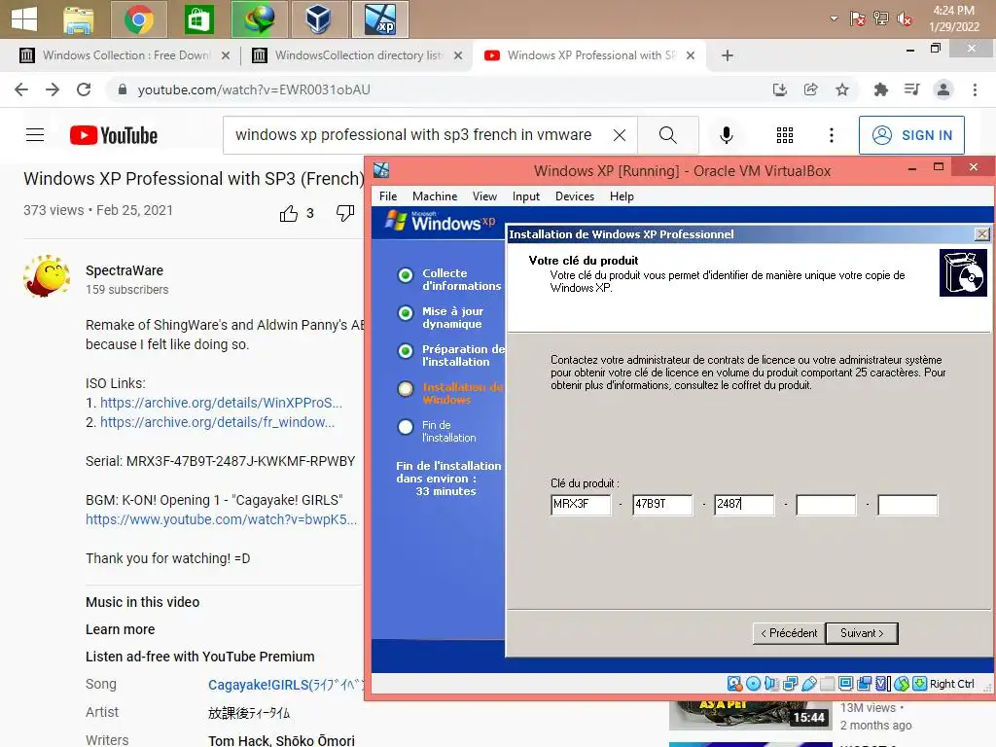Click the Précédent button in XP setup
996x747 pixels.
(789, 633)
